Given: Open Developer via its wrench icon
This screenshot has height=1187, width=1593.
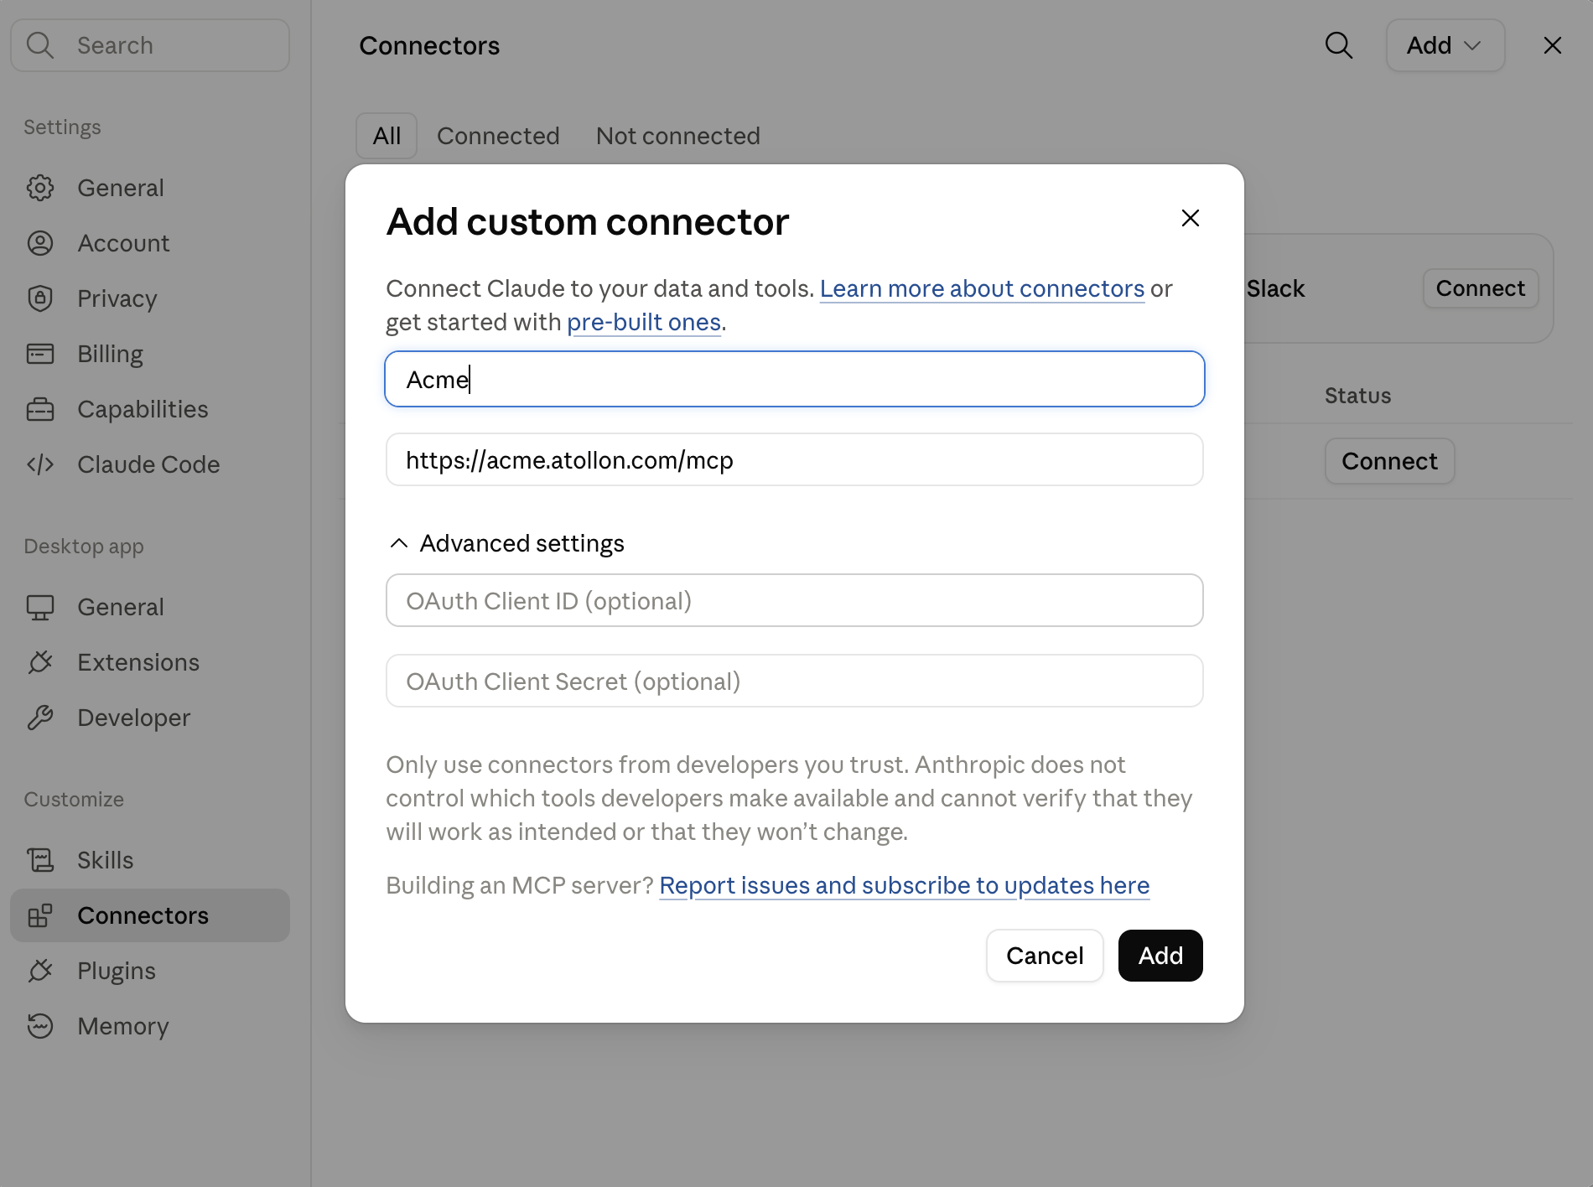Looking at the screenshot, I should 40,718.
